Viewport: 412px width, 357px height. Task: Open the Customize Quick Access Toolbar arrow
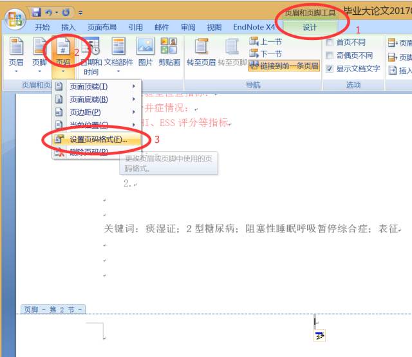pyautogui.click(x=80, y=12)
